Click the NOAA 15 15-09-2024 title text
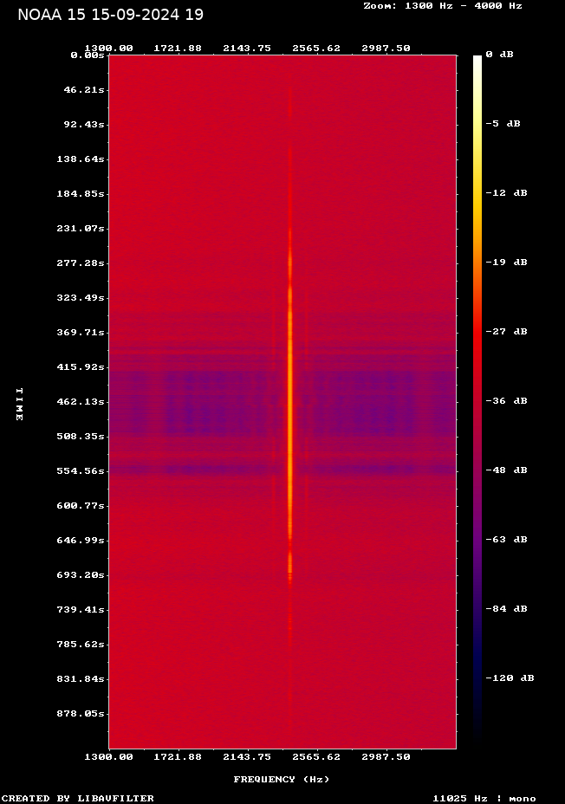Image resolution: width=565 pixels, height=804 pixels. click(110, 15)
